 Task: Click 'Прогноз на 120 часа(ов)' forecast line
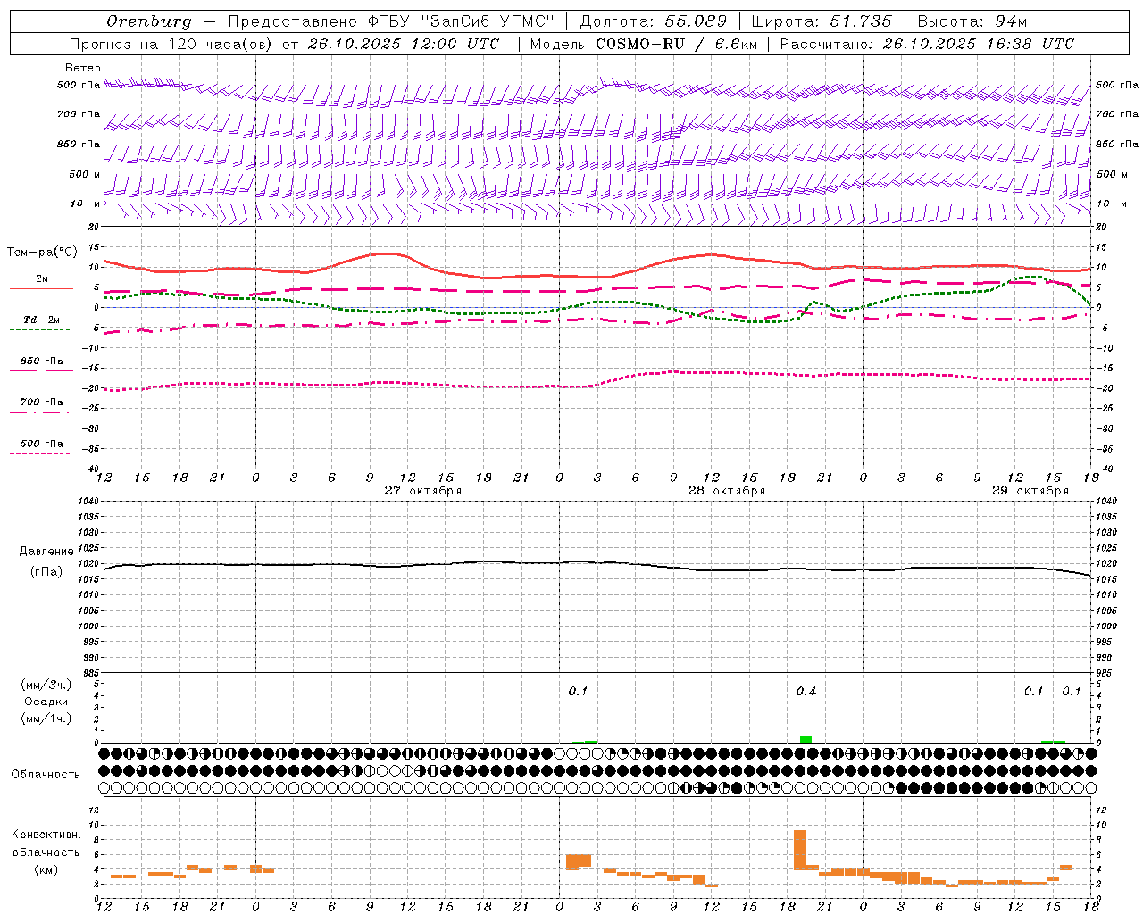coord(285,44)
